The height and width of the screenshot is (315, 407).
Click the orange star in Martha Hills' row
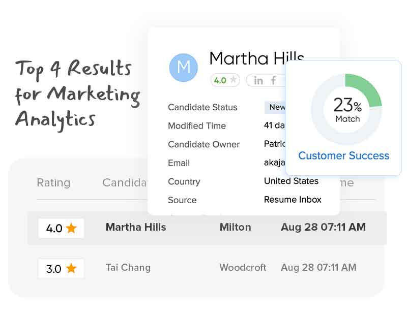coord(71,228)
